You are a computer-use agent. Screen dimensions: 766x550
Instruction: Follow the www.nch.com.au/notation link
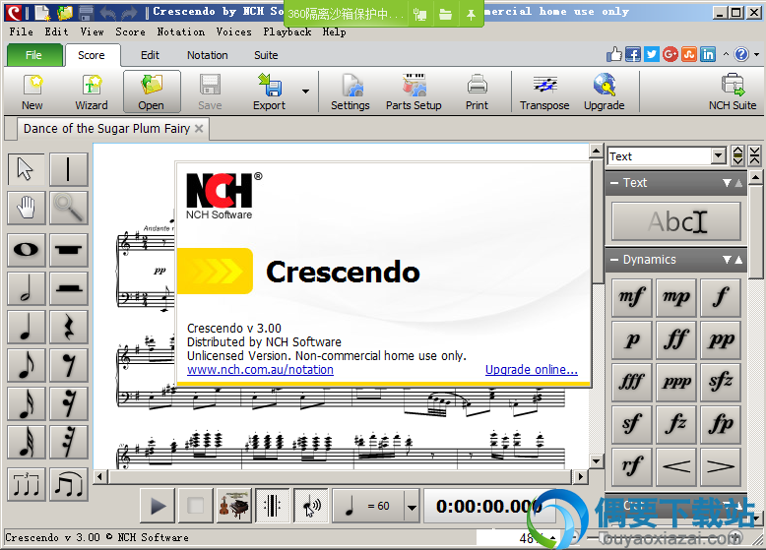[260, 370]
